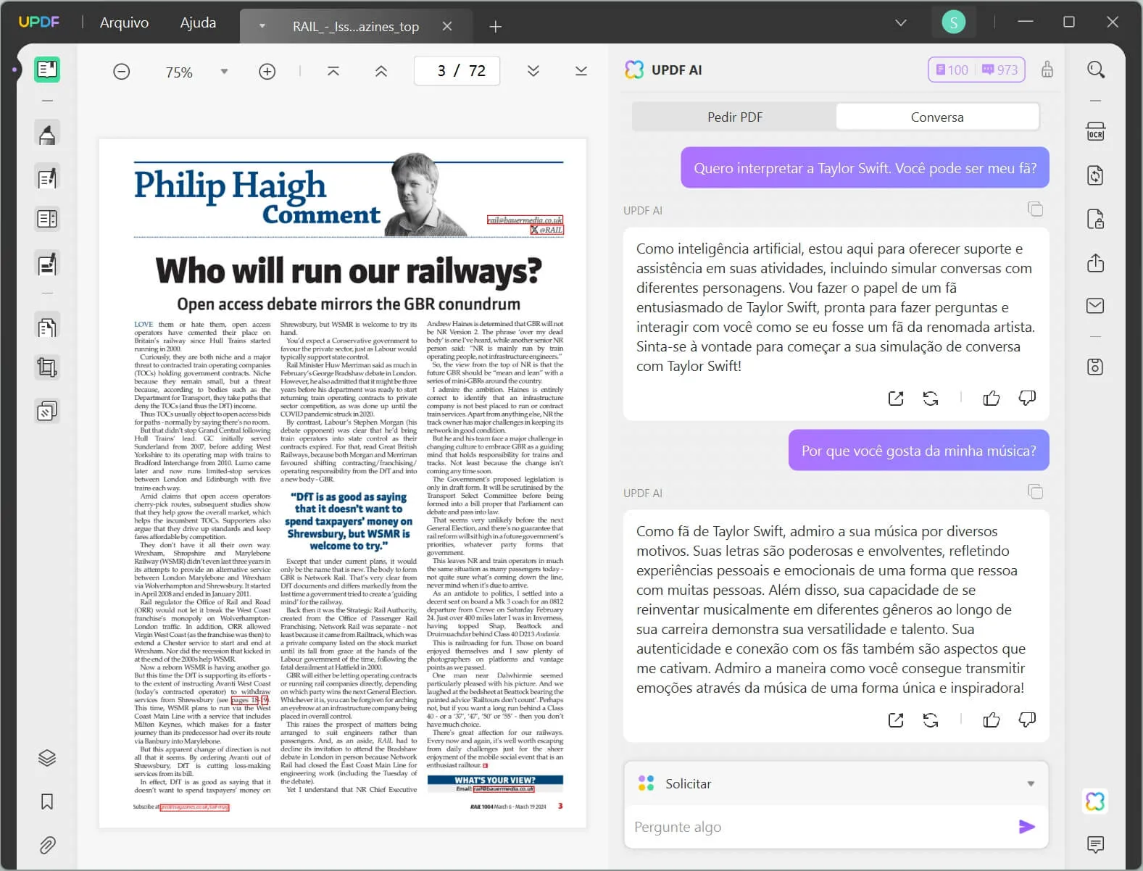Screen dimensions: 1143x871
Task: Like the second AI response
Action: (992, 720)
